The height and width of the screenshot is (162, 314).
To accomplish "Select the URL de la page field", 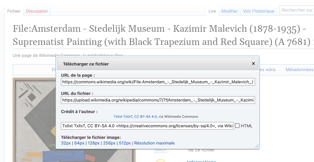I will 158,82.
